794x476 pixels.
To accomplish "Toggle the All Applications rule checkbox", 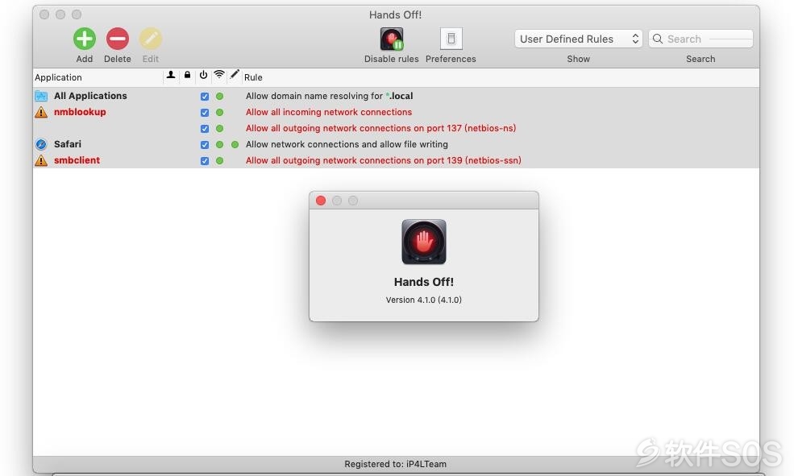I will [205, 96].
